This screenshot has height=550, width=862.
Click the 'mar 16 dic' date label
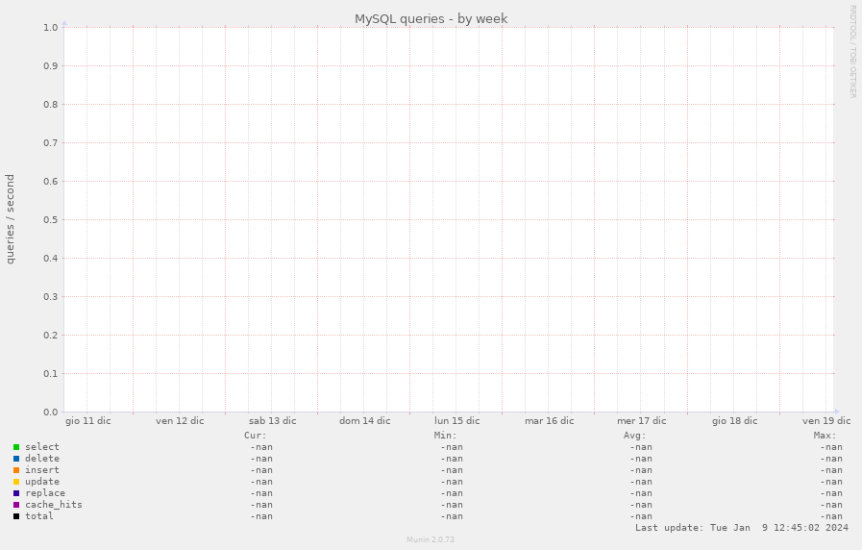click(549, 421)
